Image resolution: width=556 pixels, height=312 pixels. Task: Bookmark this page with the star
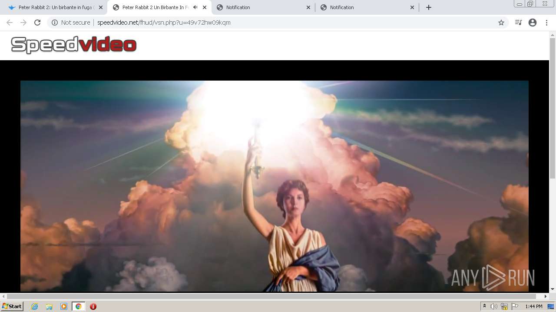click(501, 23)
